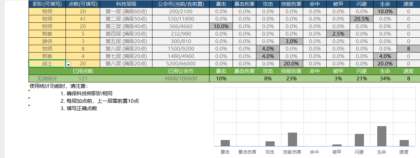Select the 战士 class cell
The height and width of the screenshot is (158, 420).
(47, 63)
